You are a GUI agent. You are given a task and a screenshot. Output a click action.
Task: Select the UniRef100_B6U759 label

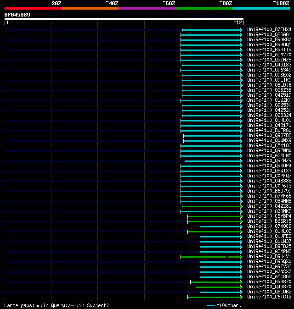pos(269,191)
